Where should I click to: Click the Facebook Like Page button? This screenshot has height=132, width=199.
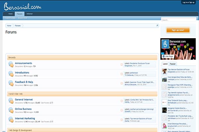pos(168,56)
